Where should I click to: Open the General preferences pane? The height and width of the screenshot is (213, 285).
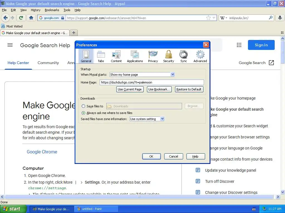pos(86,56)
